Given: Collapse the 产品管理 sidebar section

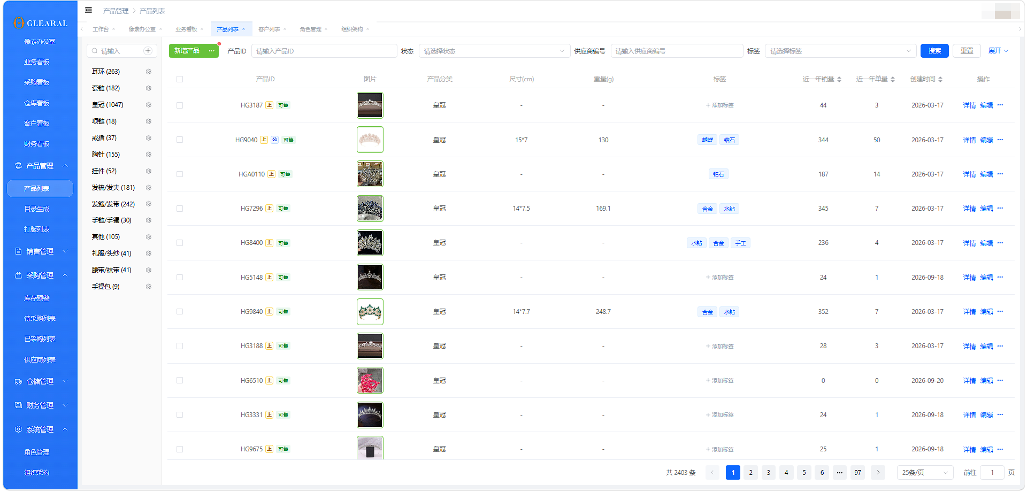Looking at the screenshot, I should [x=41, y=166].
